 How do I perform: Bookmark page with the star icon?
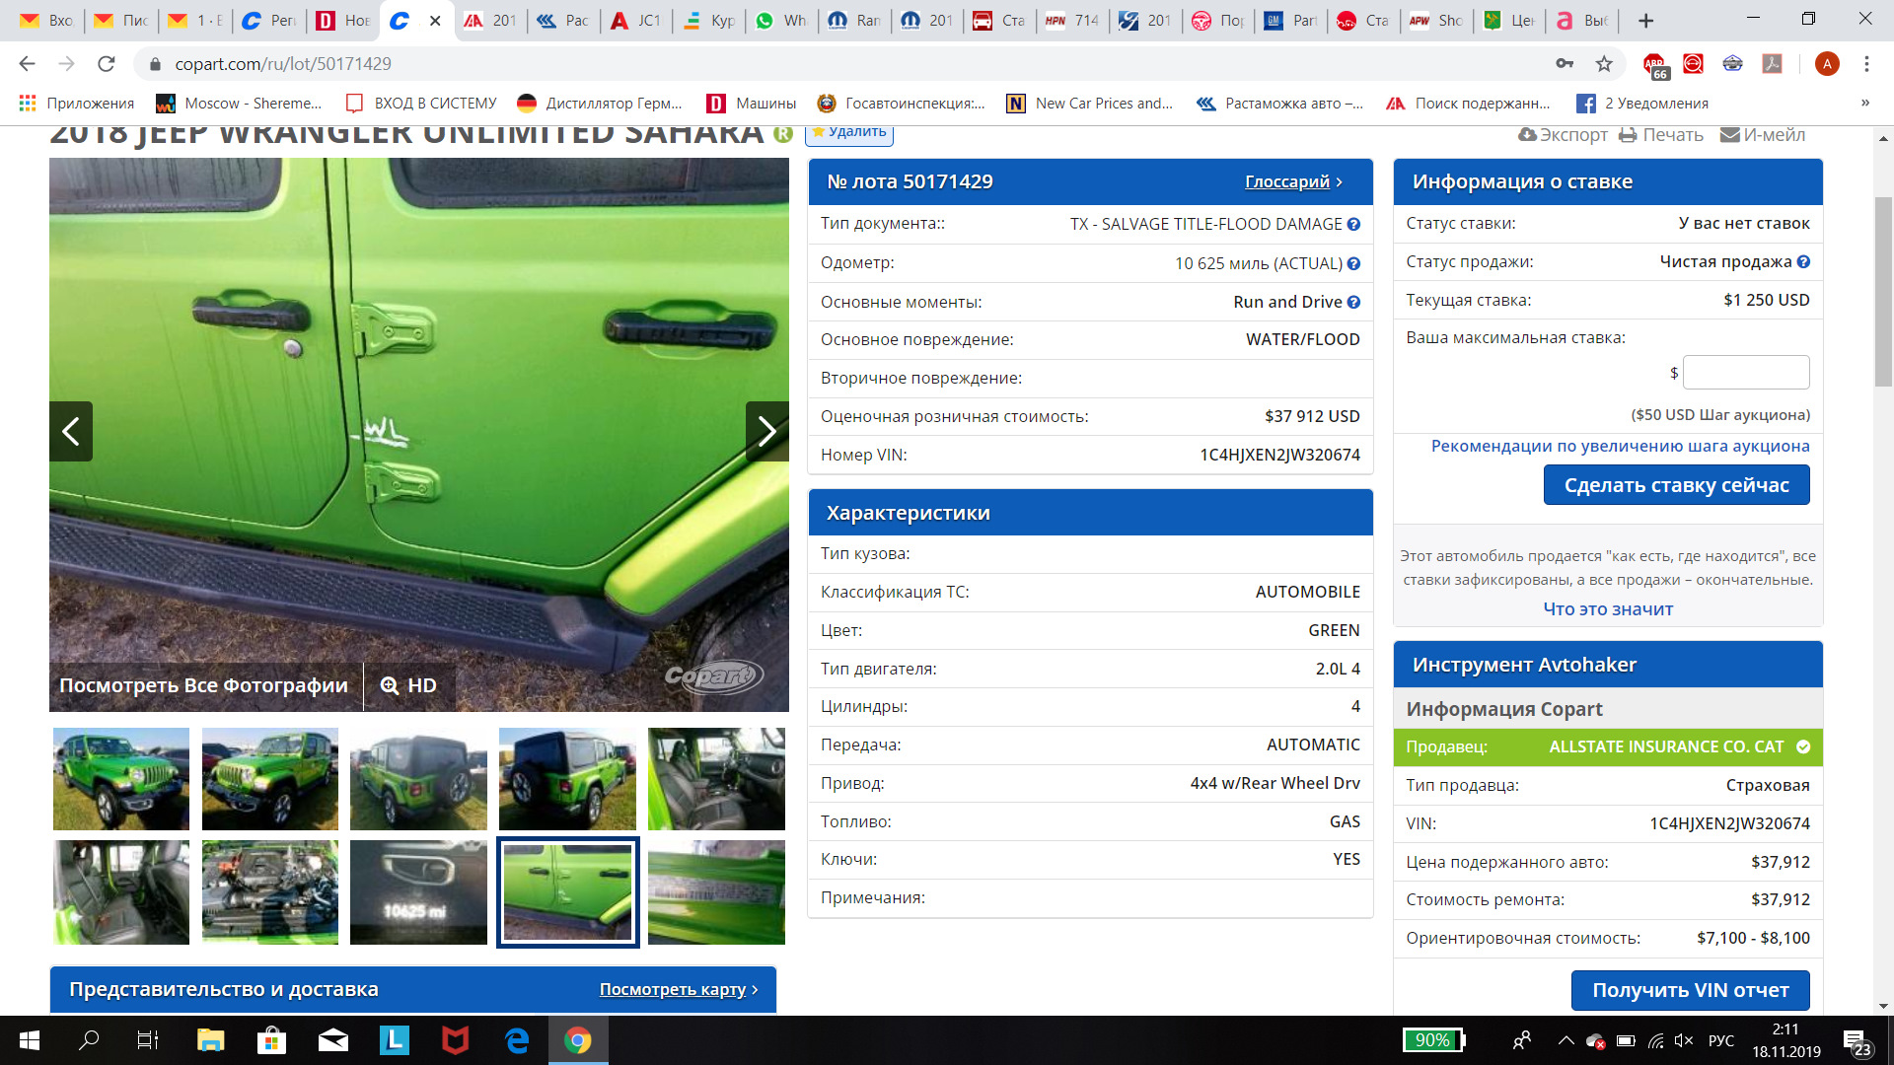point(1604,64)
